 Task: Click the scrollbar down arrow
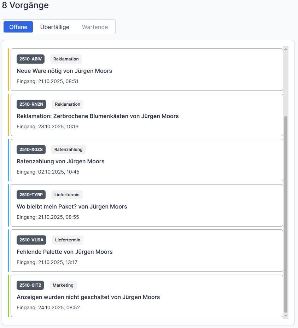coord(286,316)
